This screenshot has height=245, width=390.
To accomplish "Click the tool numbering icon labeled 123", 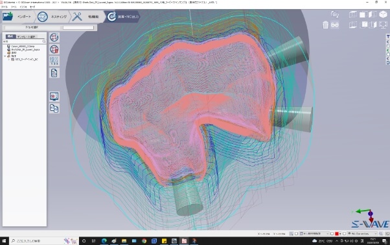I will (x=54, y=61).
